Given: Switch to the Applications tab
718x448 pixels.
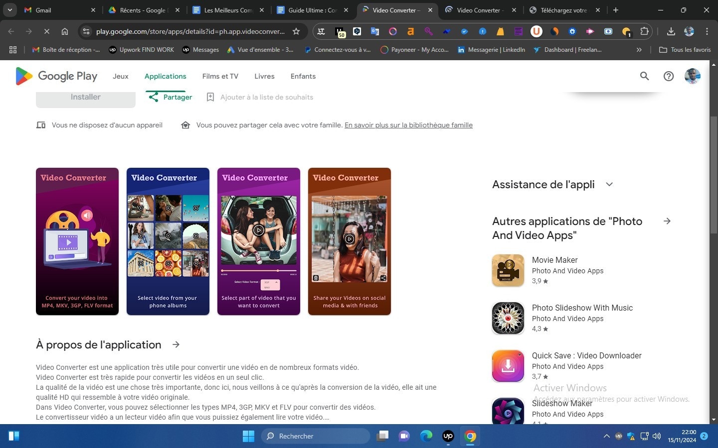Looking at the screenshot, I should tap(166, 76).
